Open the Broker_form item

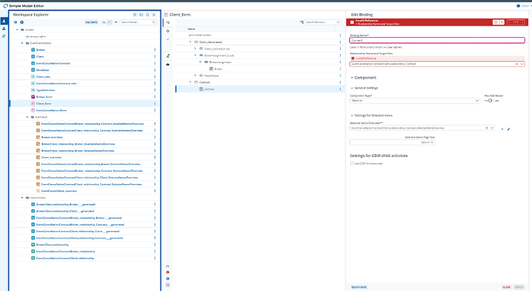tap(44, 97)
